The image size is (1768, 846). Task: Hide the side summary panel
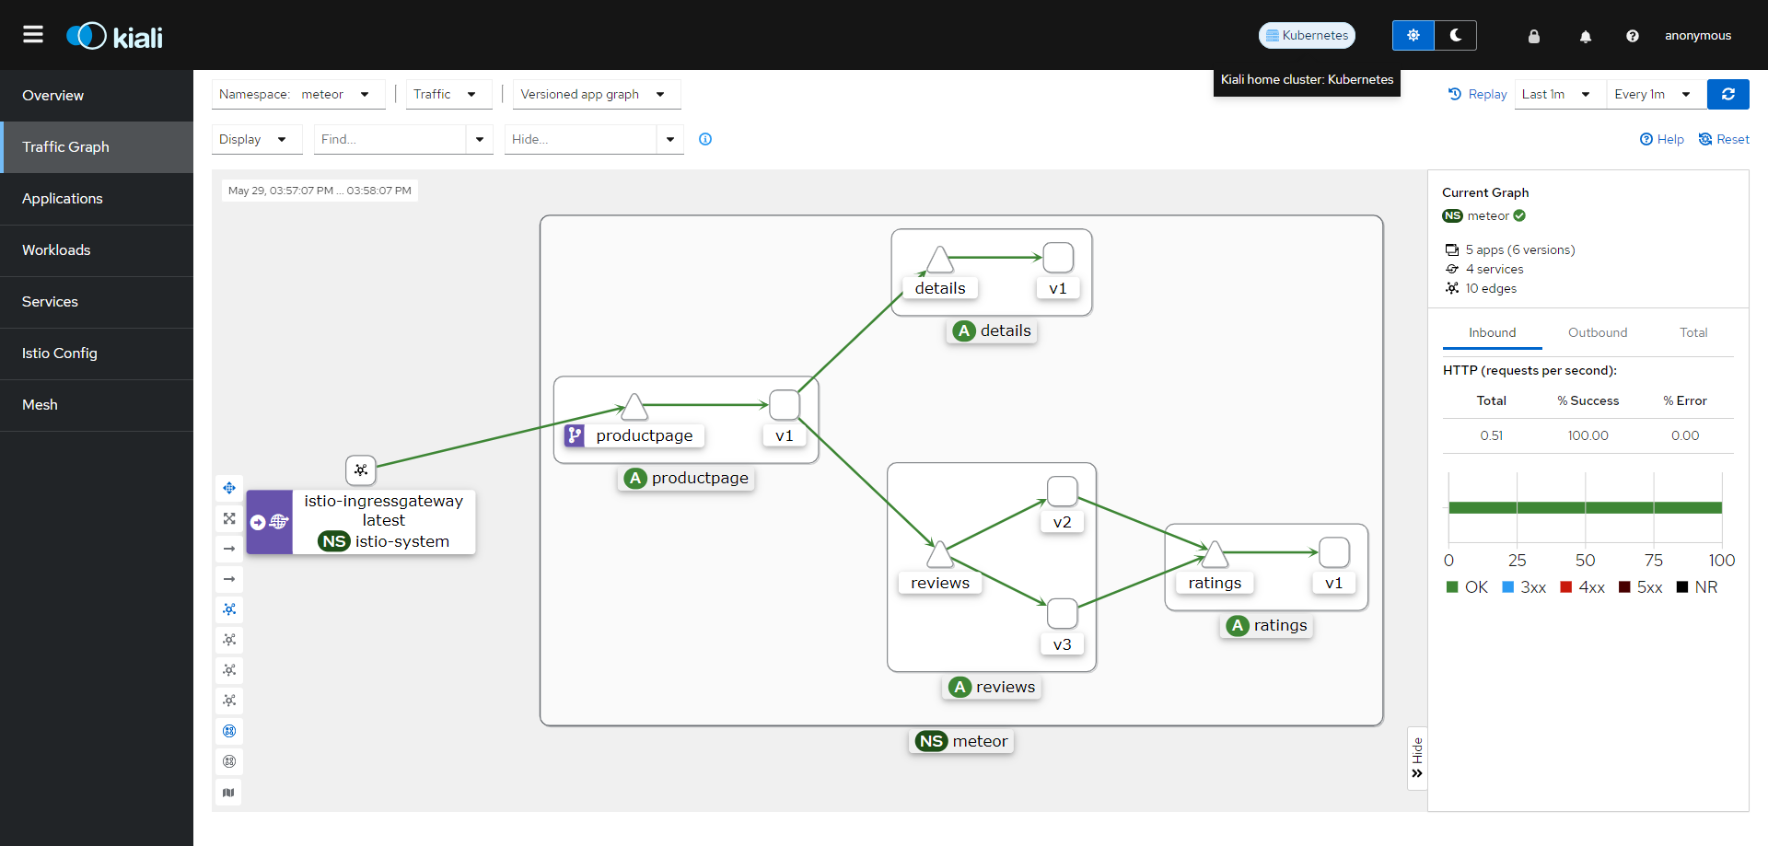[x=1417, y=759]
